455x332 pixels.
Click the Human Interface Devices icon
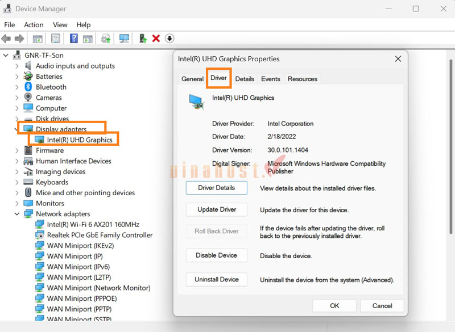tap(28, 161)
